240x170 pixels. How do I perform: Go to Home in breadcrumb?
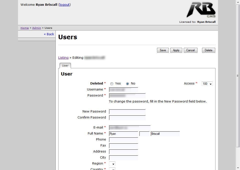(x=24, y=28)
